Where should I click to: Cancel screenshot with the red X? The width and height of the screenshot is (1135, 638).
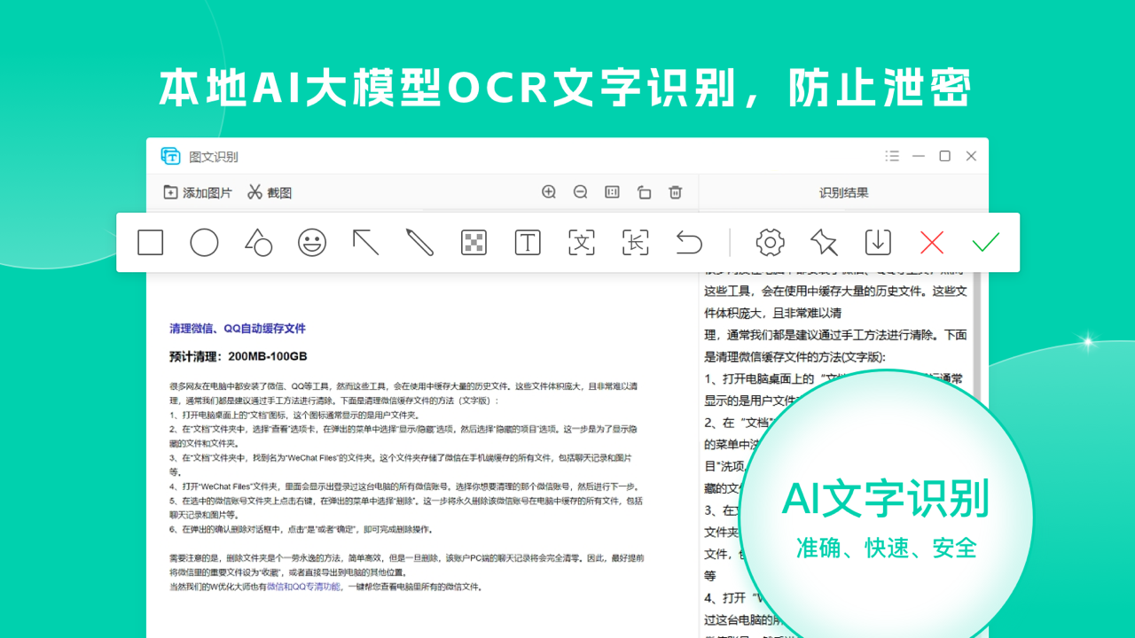(x=932, y=242)
